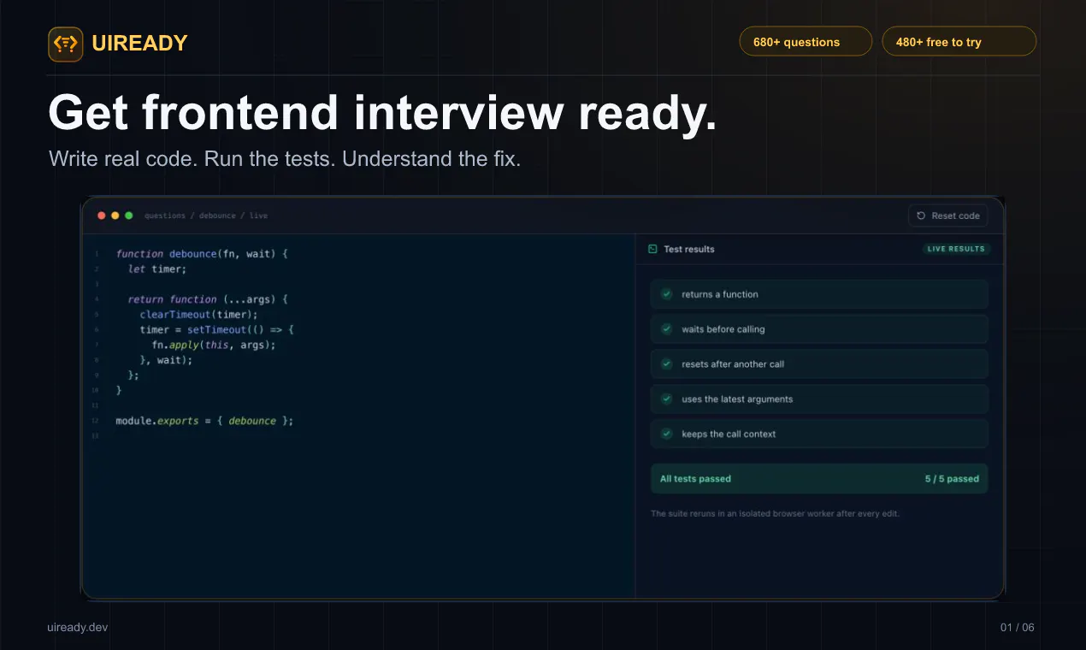Screen dimensions: 1086x650
Task: Click code line 'function debounce(fn, wait) {'
Action: point(202,254)
